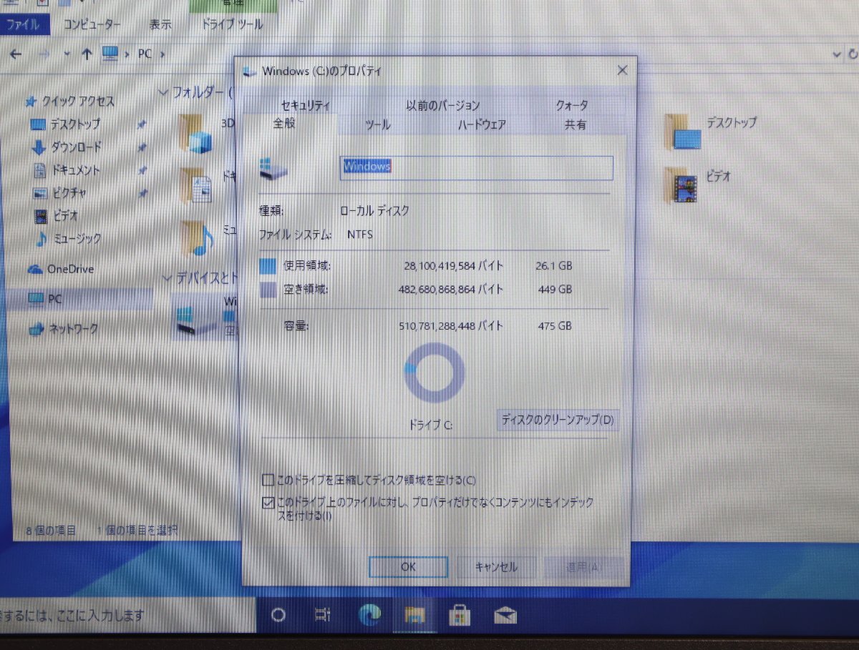Select the 共有 tab
859x650 pixels.
[x=576, y=125]
